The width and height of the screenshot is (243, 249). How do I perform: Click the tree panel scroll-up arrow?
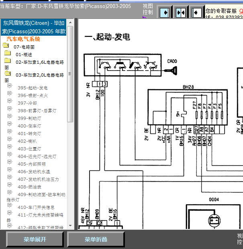(x=70, y=22)
